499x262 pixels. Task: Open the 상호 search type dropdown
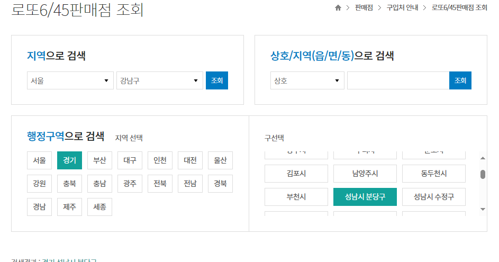(307, 80)
